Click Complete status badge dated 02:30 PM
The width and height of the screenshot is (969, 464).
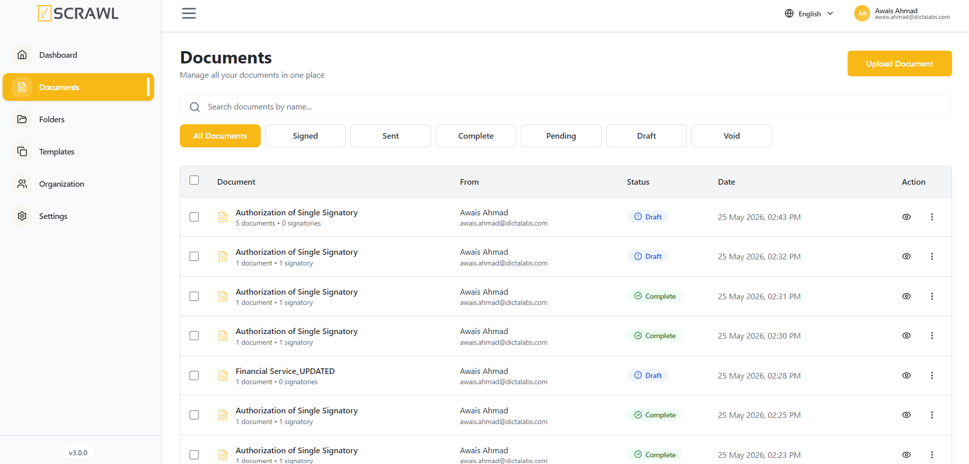(x=655, y=336)
